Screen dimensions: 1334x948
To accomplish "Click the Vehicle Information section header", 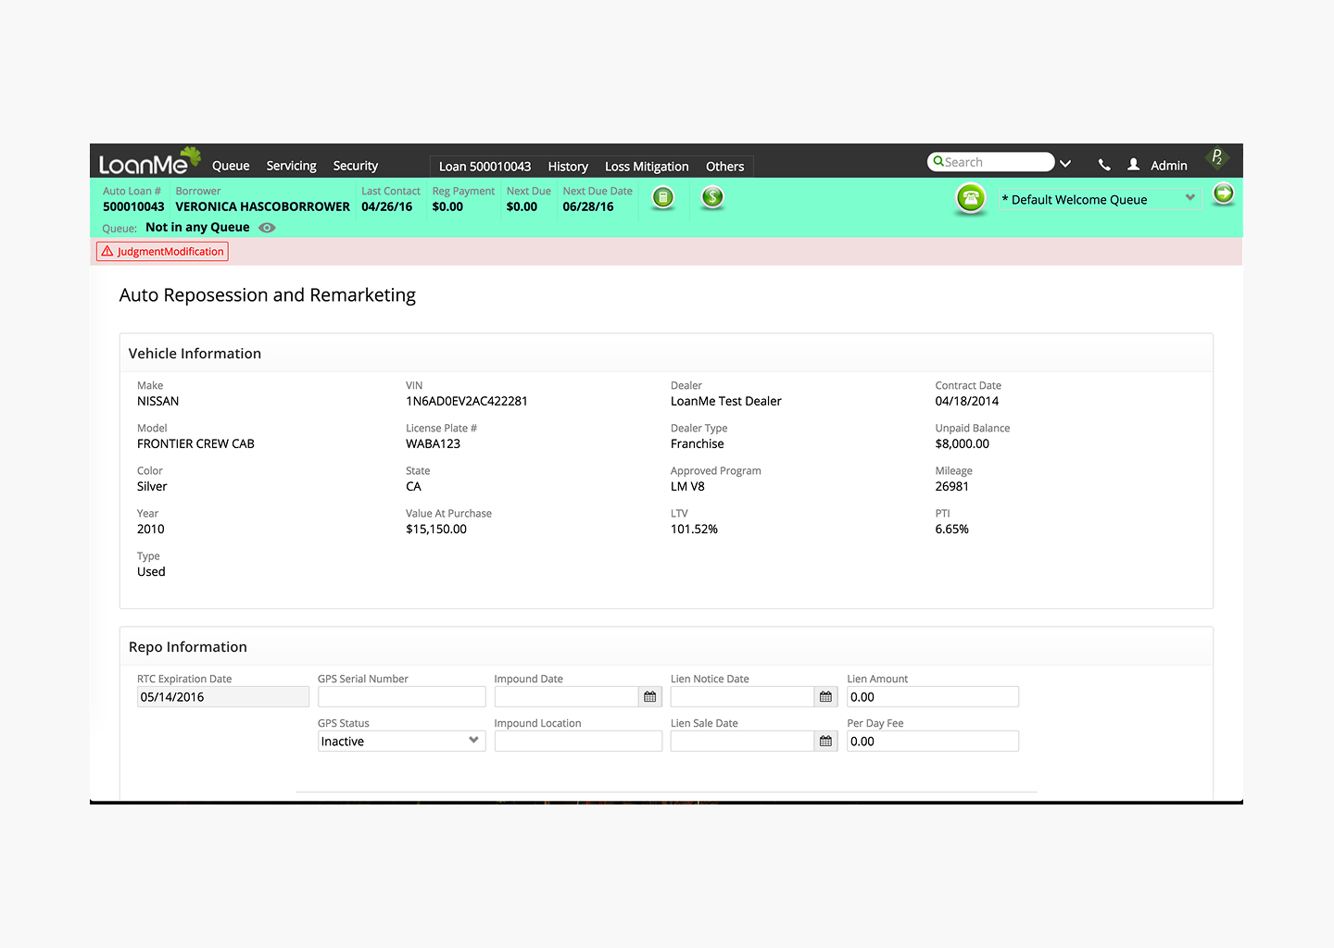I will tap(195, 354).
